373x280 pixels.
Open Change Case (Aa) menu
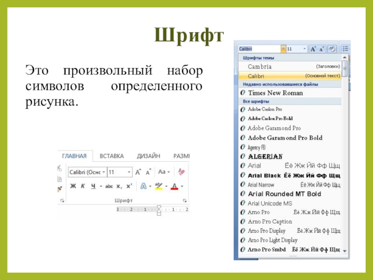[164, 172]
